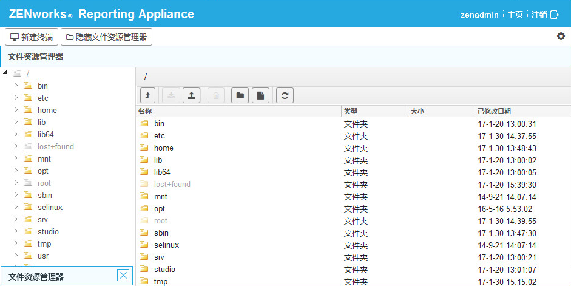Close the bottom 文件资源管理器 panel
This screenshot has width=571, height=286.
tap(123, 276)
